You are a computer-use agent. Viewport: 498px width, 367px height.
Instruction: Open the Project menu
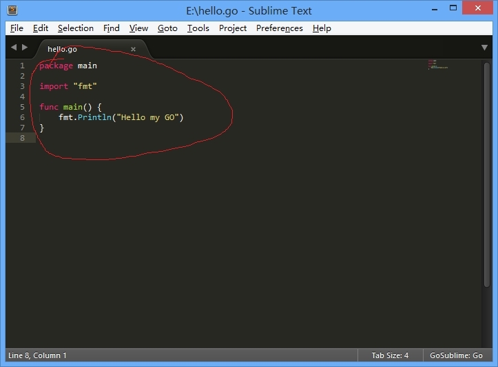point(233,28)
